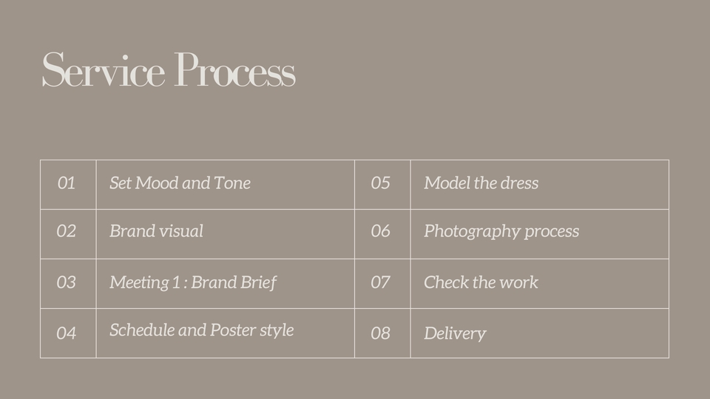Select the step number 06 cell
Viewport: 710px width, 399px height.
380,231
